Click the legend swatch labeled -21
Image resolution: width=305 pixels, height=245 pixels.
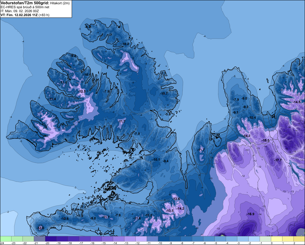pyautogui.click(x=39, y=239)
